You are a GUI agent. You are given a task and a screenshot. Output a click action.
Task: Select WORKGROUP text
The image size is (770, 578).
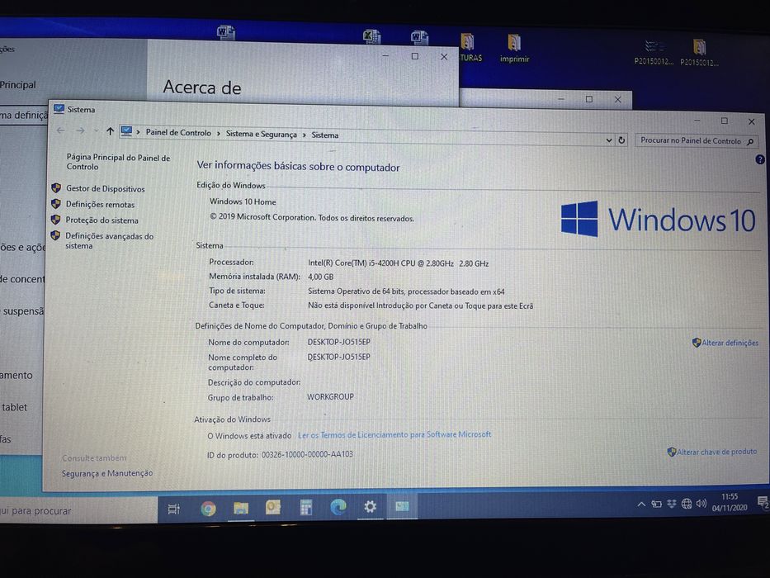point(330,396)
